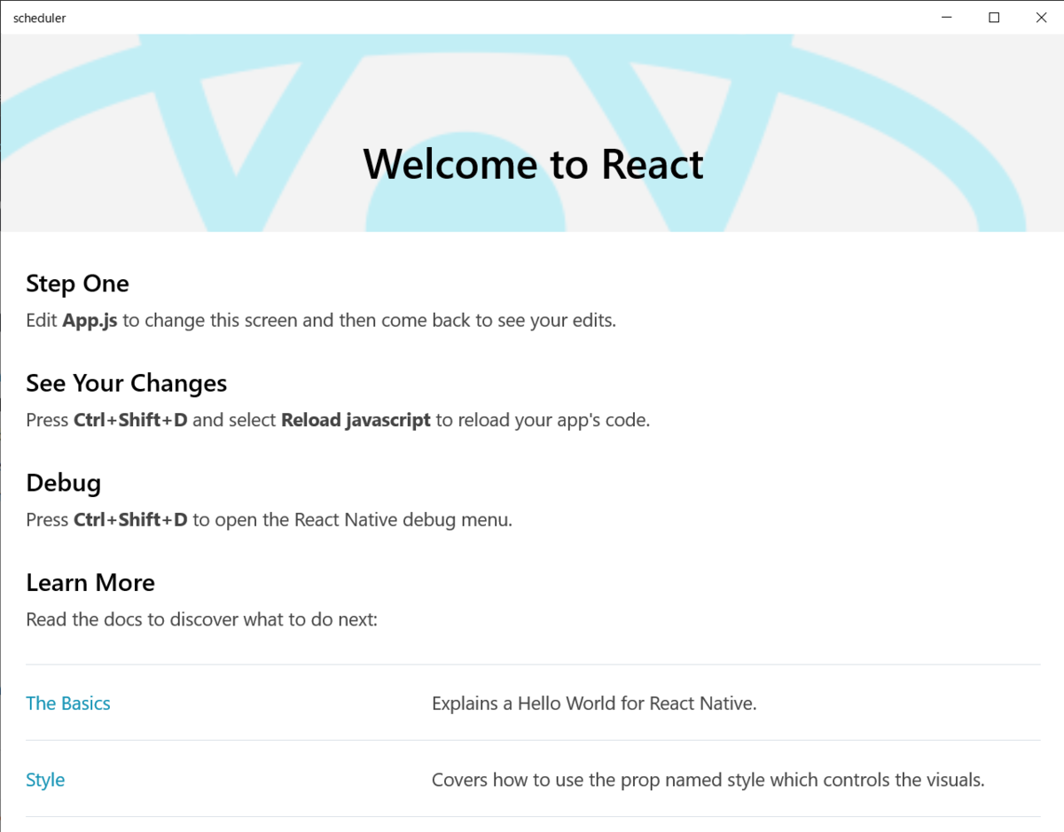Click the Debug section heading
1064x832 pixels.
click(x=63, y=483)
